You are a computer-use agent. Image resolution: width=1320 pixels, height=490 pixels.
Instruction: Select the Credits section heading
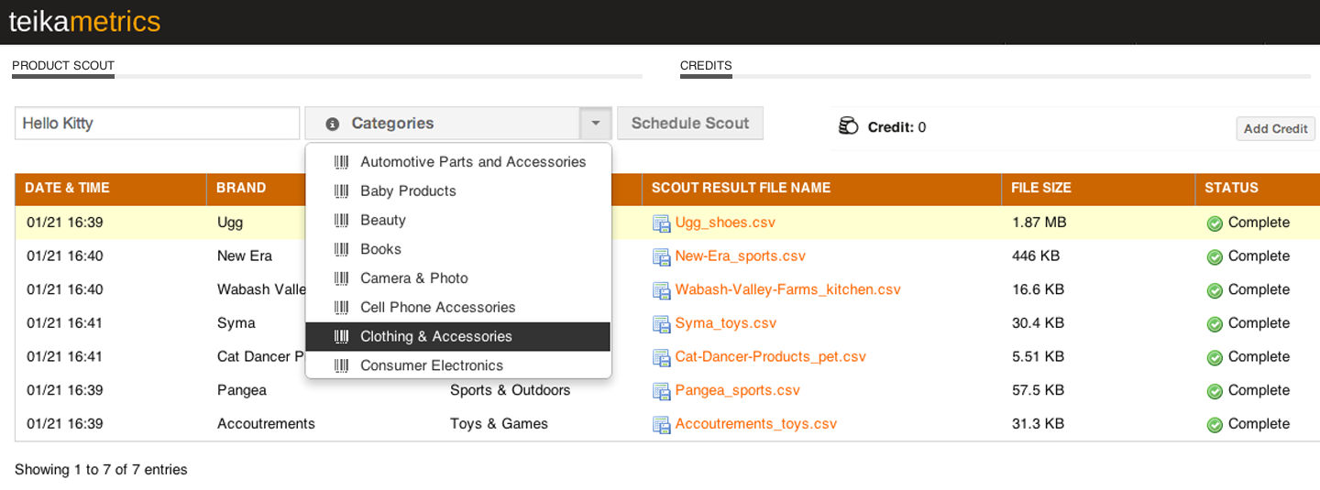pyautogui.click(x=706, y=66)
